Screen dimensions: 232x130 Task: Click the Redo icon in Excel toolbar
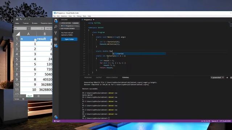[25, 19]
